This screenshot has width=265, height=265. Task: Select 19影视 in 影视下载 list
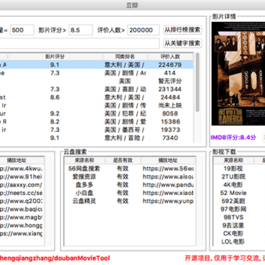(x=233, y=169)
